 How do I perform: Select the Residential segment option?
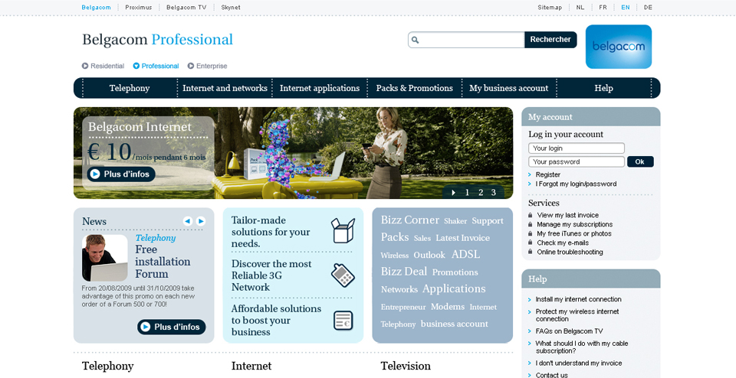pyautogui.click(x=103, y=66)
